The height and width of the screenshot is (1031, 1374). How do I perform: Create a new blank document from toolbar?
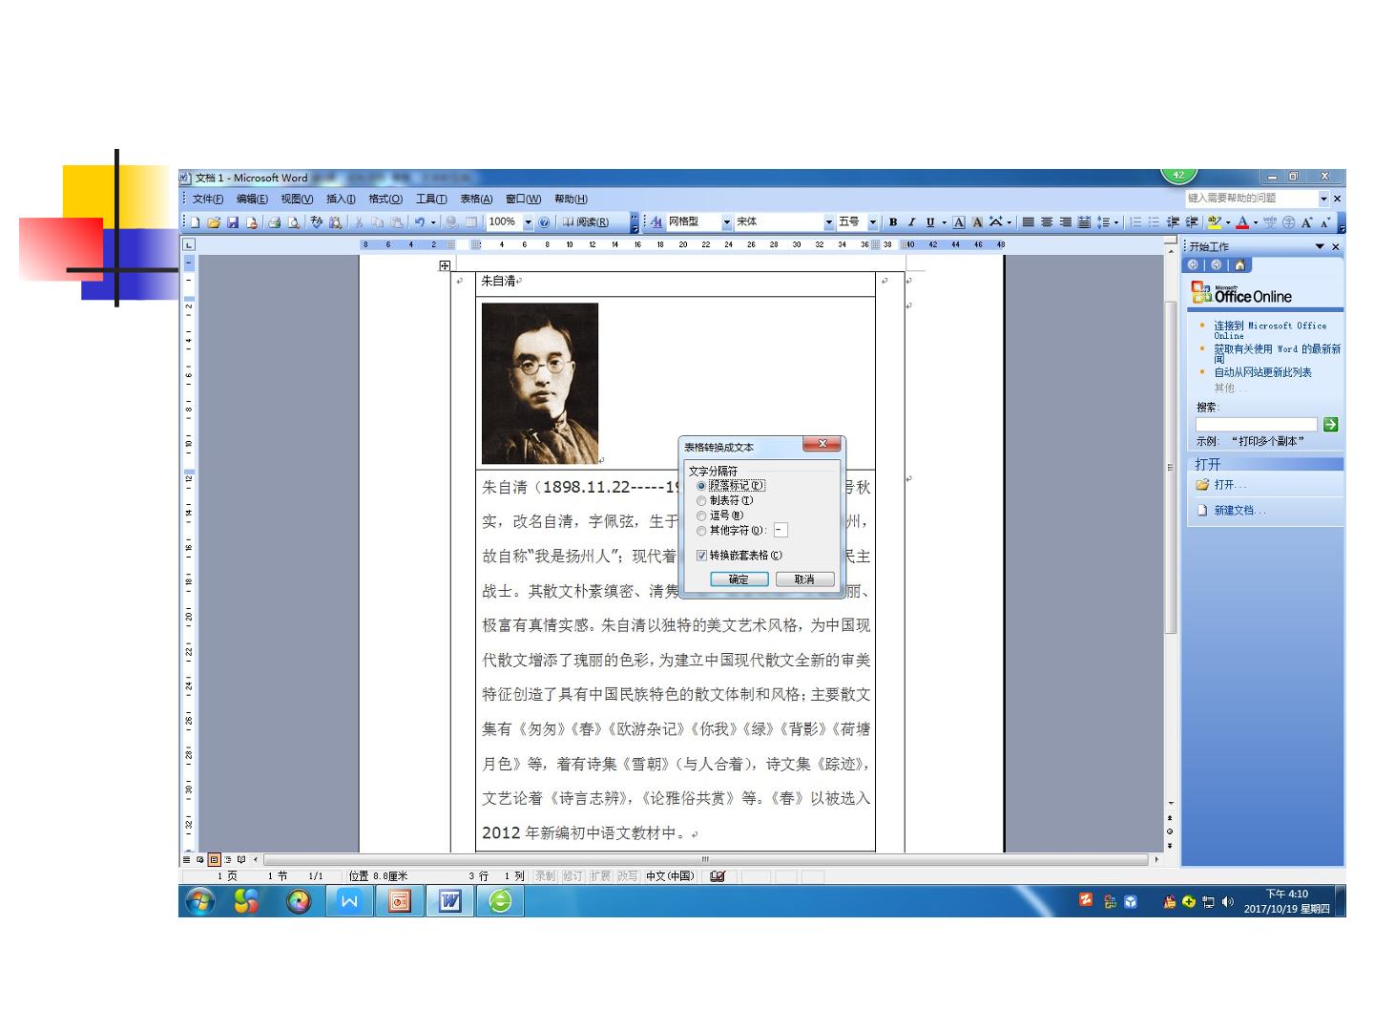pos(195,222)
